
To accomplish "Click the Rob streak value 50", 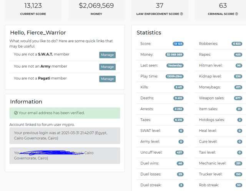I will tap(239, 185).
